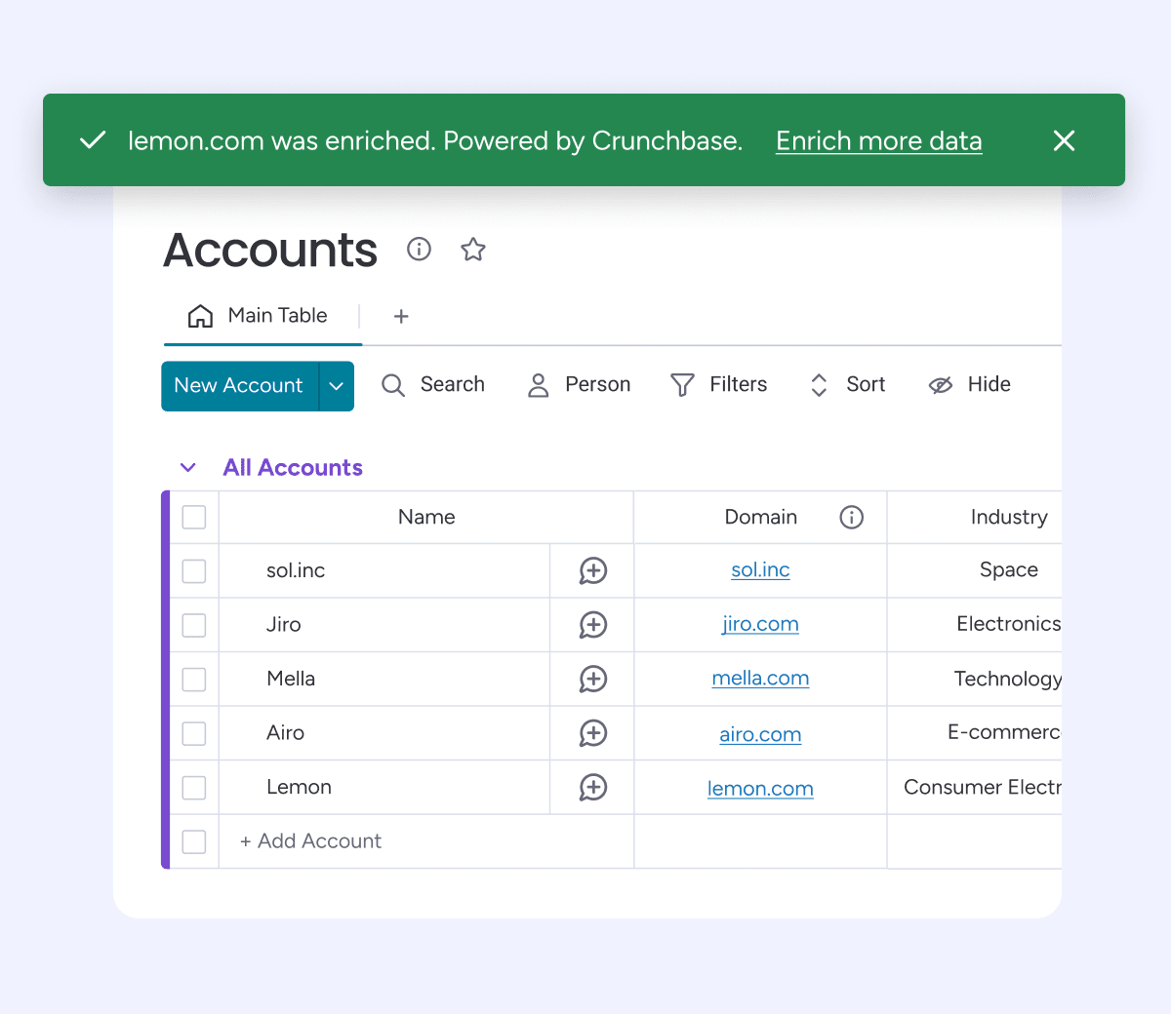Select the Airo account name
The image size is (1171, 1014).
click(x=285, y=733)
